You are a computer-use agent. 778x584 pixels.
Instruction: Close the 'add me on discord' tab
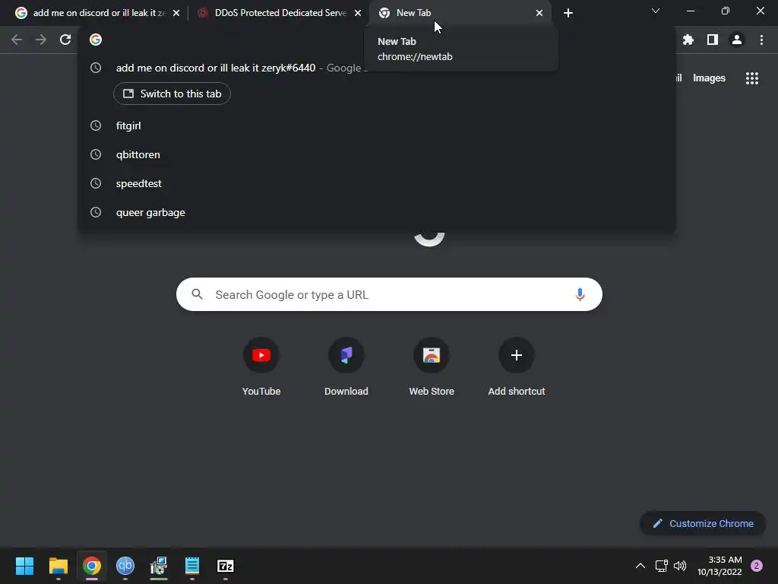176,13
